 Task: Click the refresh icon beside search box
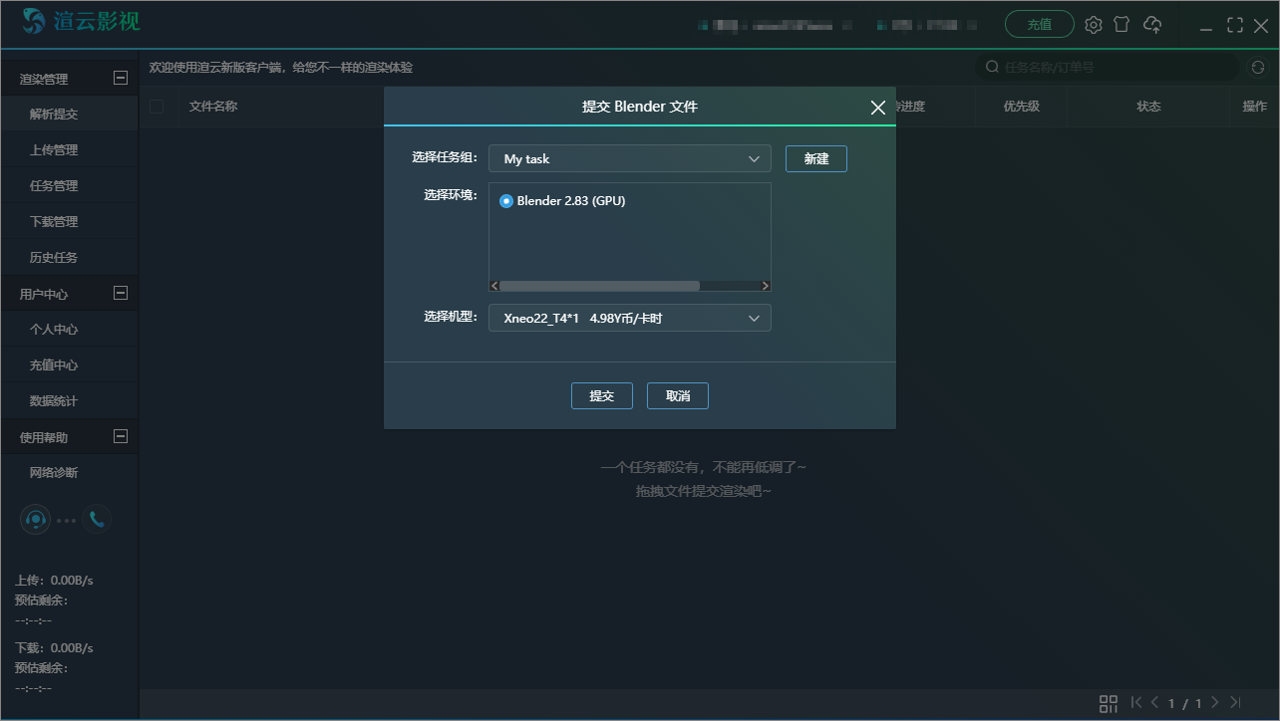pyautogui.click(x=1258, y=68)
